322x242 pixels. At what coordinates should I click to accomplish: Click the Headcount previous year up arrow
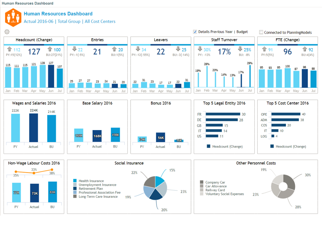tap(9, 49)
